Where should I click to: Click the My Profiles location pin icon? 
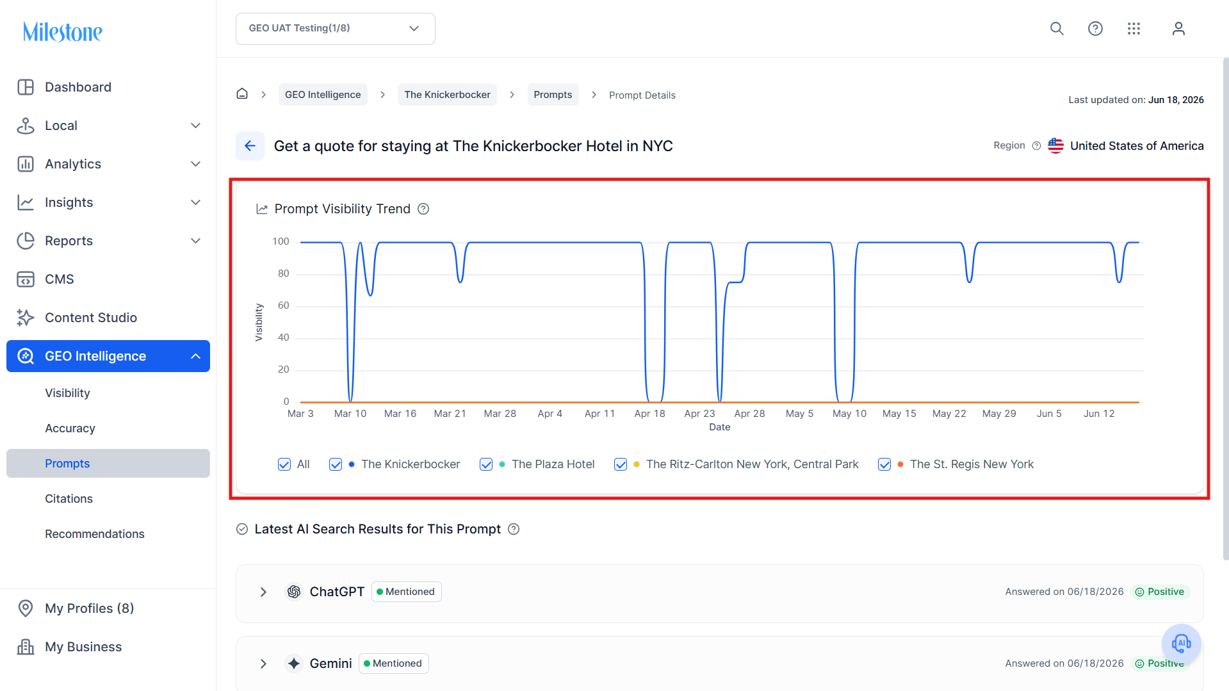coord(26,608)
